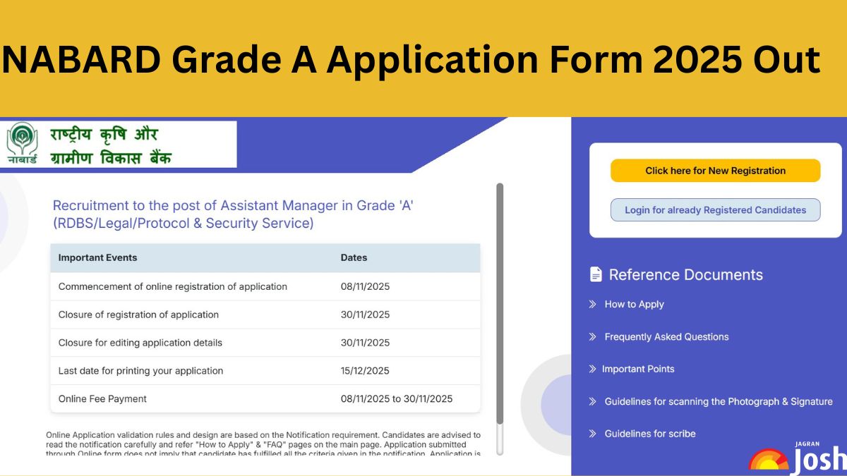Image resolution: width=847 pixels, height=476 pixels.
Task: Open Frequently Asked Questions
Action: coord(666,336)
